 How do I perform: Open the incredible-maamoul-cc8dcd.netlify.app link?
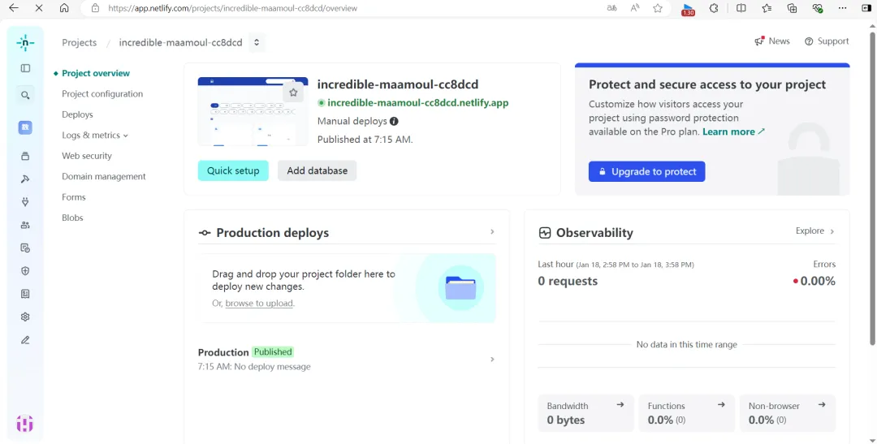(417, 103)
